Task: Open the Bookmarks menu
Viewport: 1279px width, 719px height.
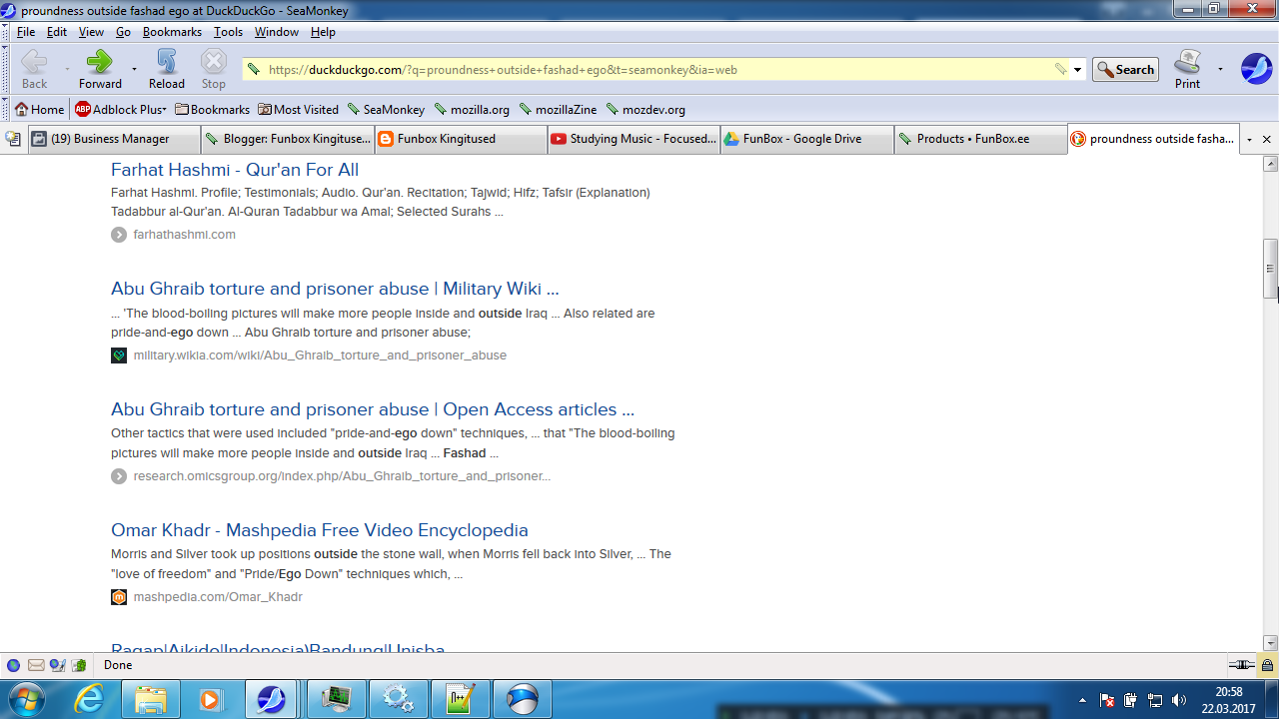Action: coord(172,32)
